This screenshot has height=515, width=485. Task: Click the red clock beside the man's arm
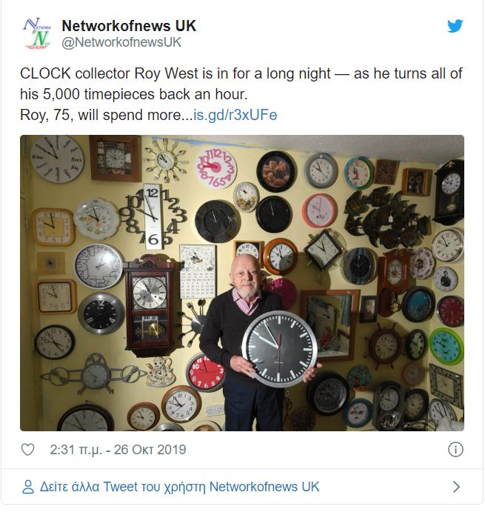205,373
